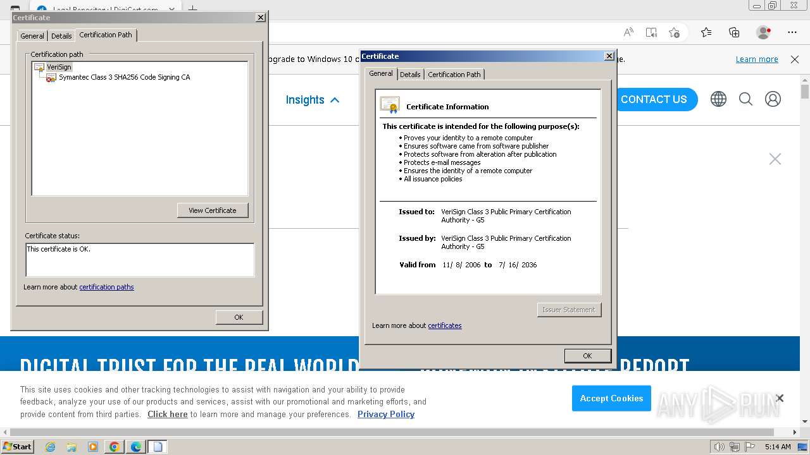
Task: Open the Insights navigation menu
Action: 305,100
